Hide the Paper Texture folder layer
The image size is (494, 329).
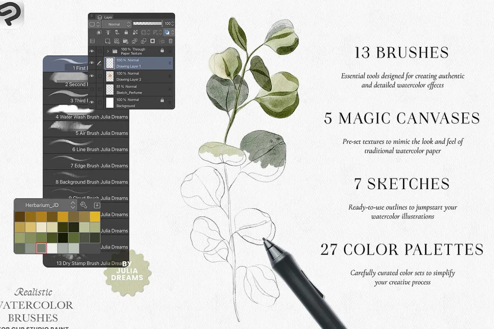point(92,51)
